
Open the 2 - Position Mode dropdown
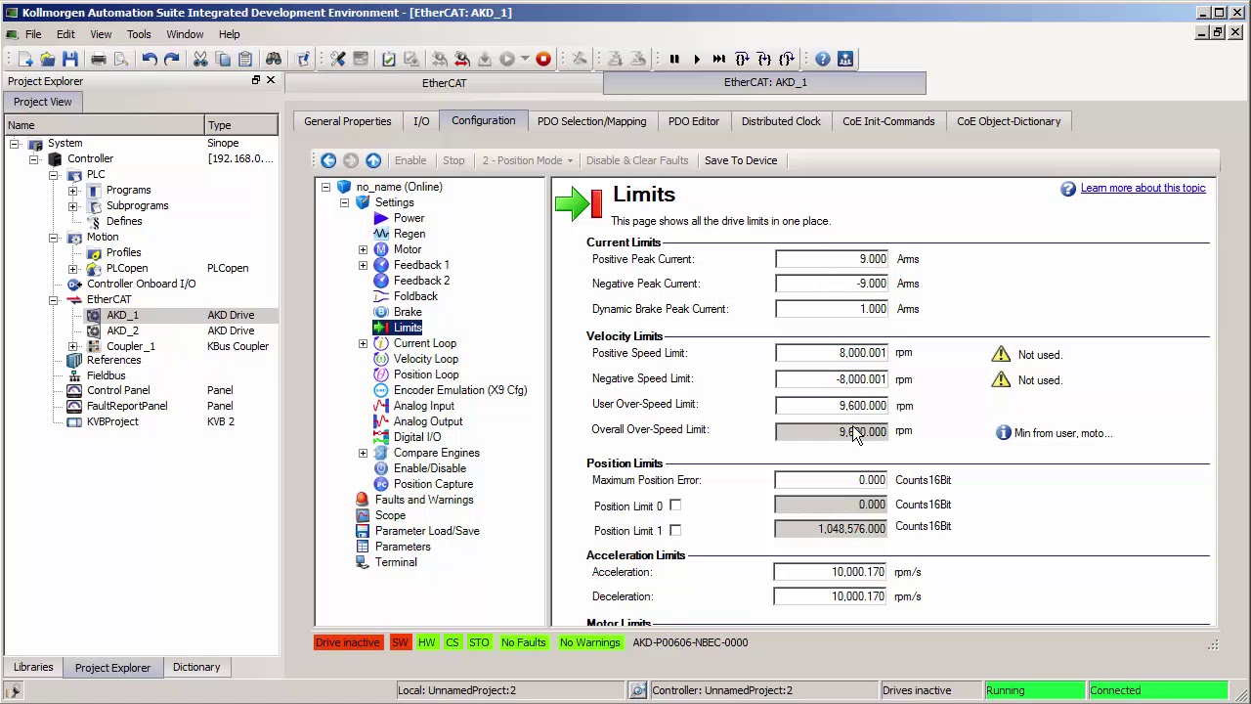(x=527, y=160)
